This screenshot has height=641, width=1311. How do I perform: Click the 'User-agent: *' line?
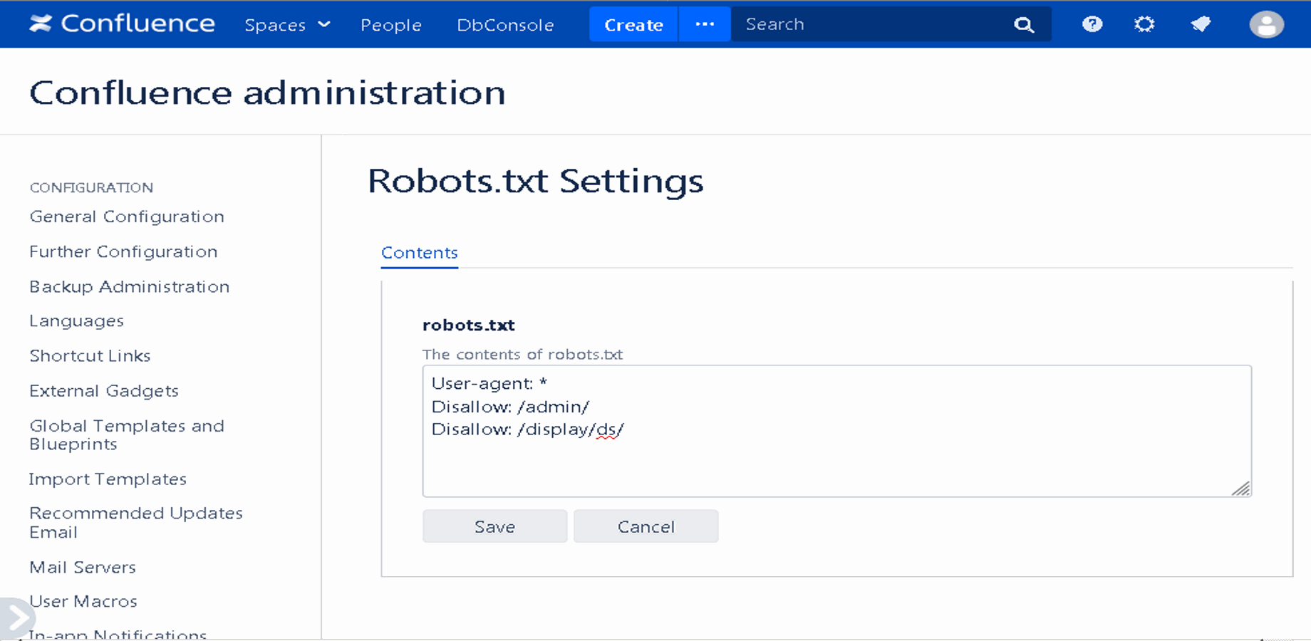(x=489, y=384)
